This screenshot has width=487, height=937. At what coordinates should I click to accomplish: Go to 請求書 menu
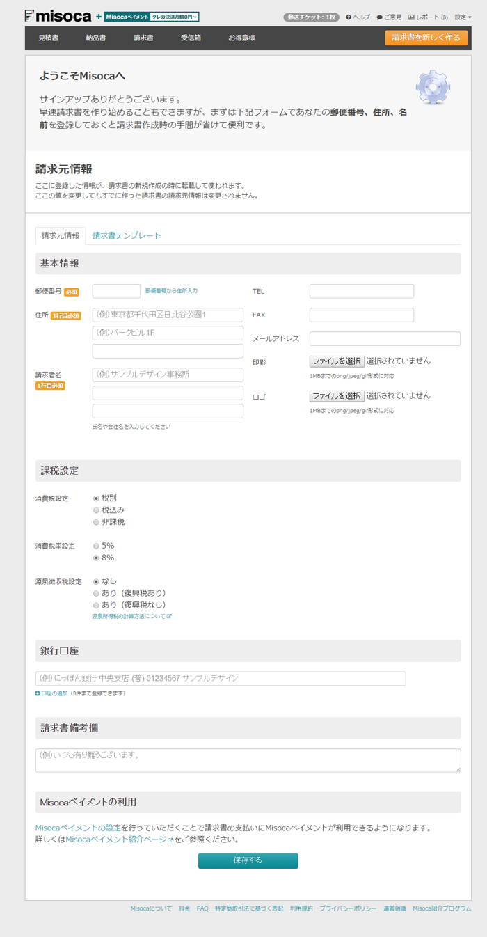pyautogui.click(x=143, y=38)
